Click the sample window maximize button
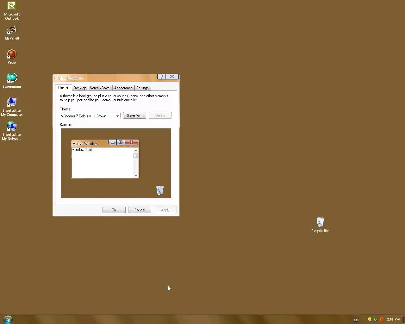Screen dimensions: 405x324 121,142
